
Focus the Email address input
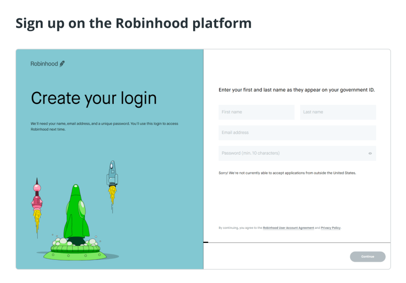[x=297, y=133]
